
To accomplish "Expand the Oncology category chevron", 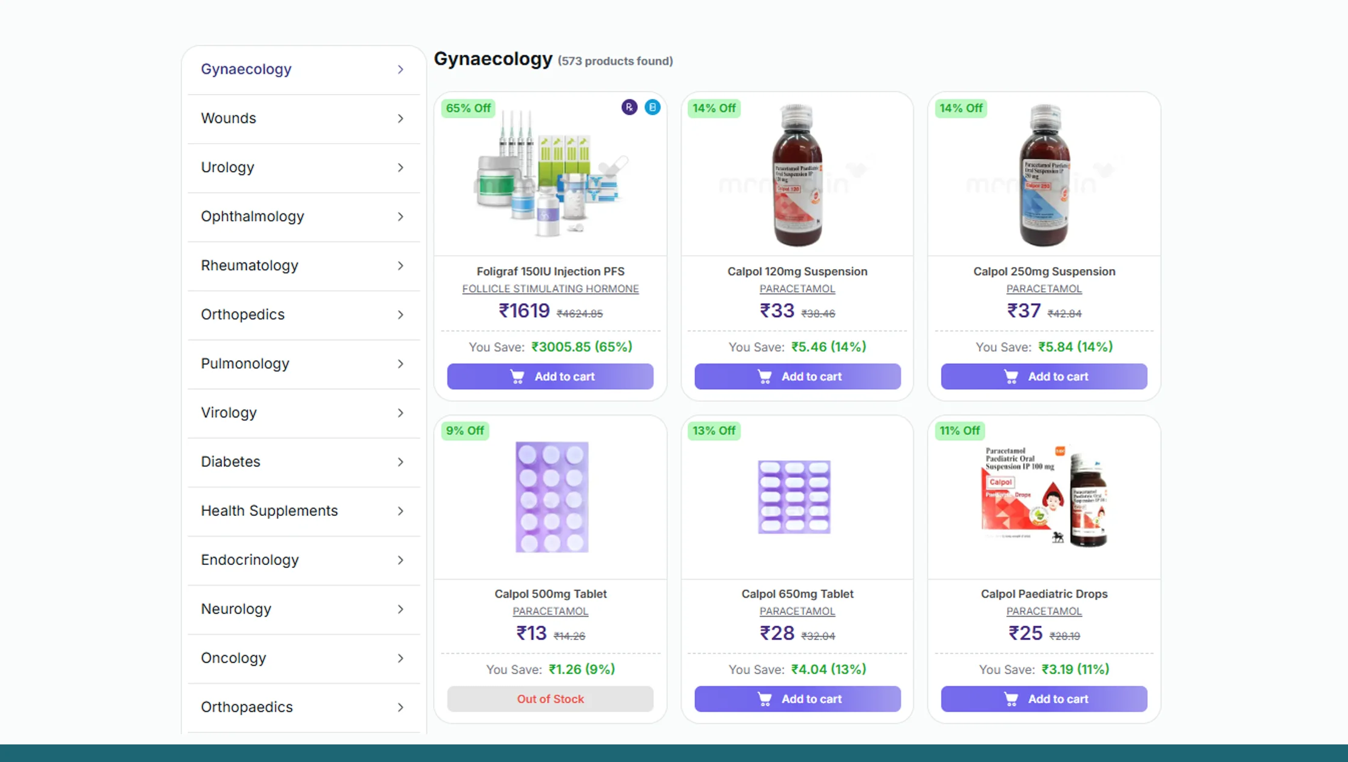I will pyautogui.click(x=400, y=658).
